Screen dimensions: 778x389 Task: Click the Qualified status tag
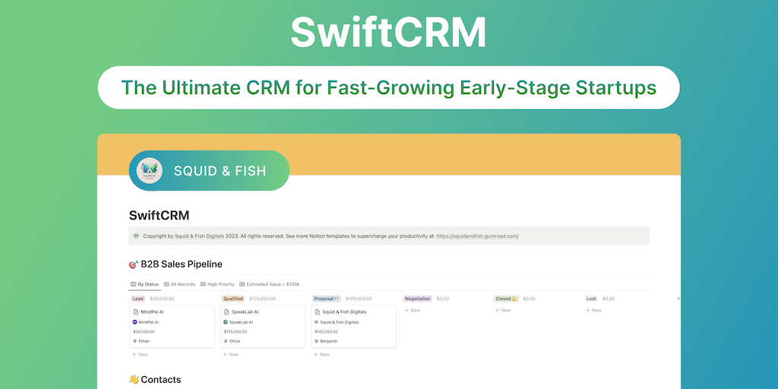pos(233,299)
